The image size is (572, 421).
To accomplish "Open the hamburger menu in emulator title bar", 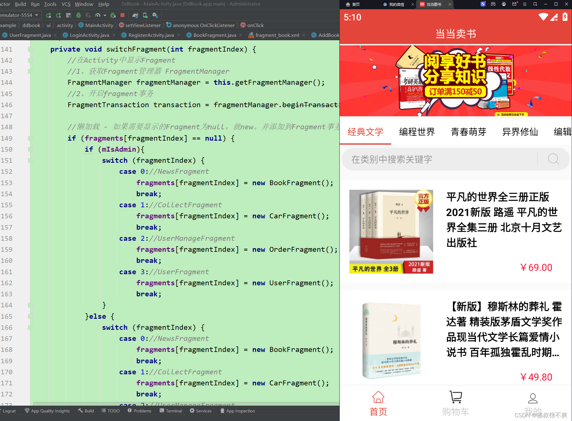I will tap(525, 4).
